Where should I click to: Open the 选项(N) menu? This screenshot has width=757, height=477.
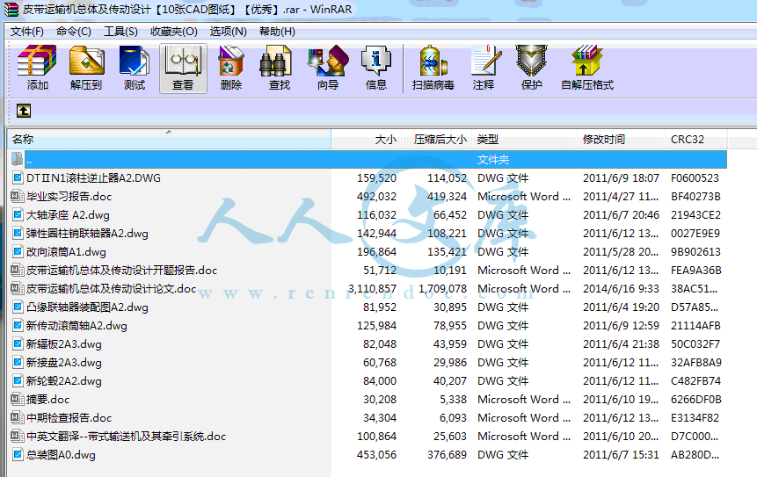coord(228,32)
